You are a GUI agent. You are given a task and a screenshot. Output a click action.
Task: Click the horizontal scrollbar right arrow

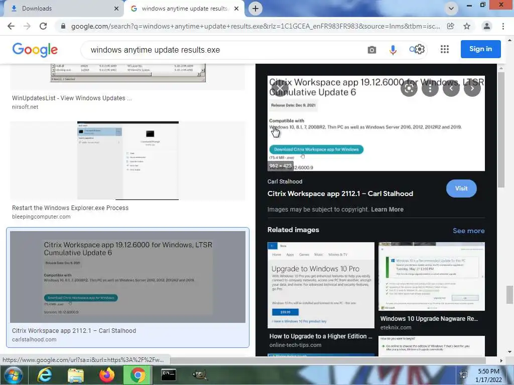(501, 360)
